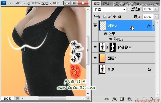Click the 背景 副本 image thumbnail
This screenshot has width=161, height=103.
[x=102, y=47]
